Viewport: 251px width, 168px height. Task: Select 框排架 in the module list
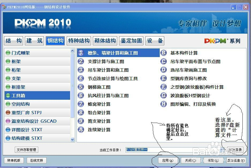[37, 87]
